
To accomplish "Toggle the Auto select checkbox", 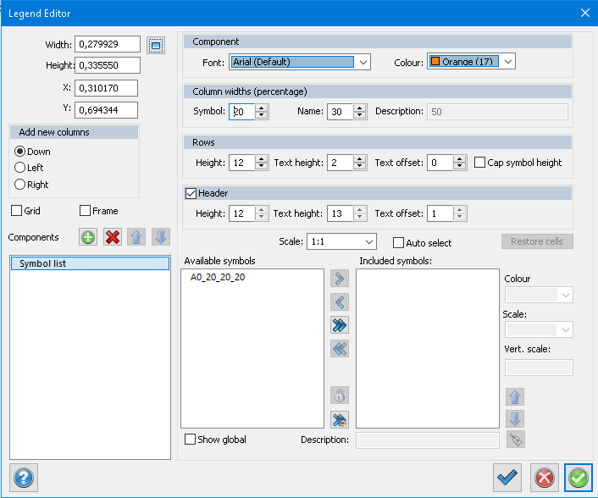I will (x=399, y=243).
